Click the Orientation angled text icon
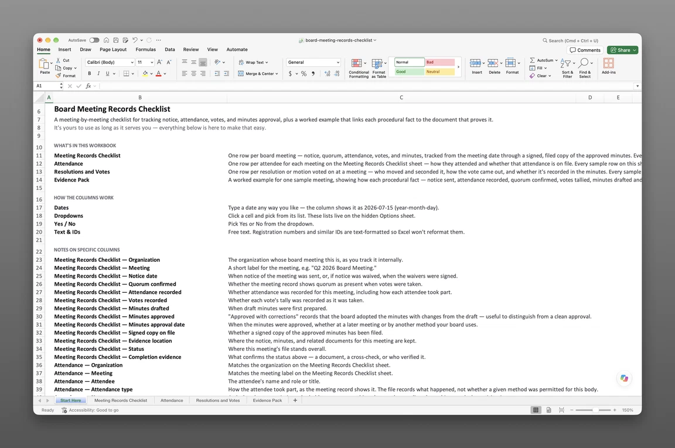675x448 pixels. (217, 62)
